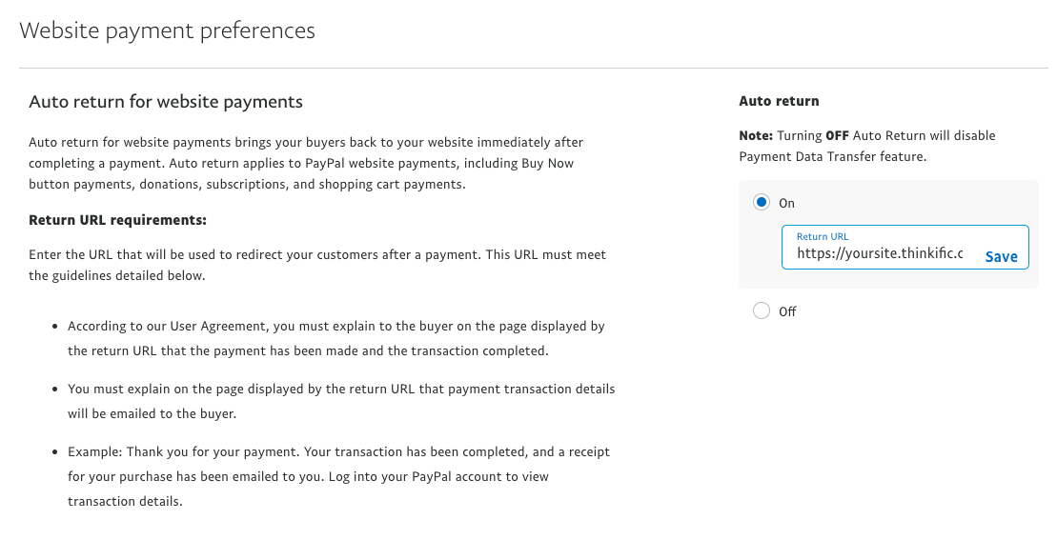Screen dimensions: 1057x540
Task: Click the Payment Data Transfer feature text
Action: [832, 156]
